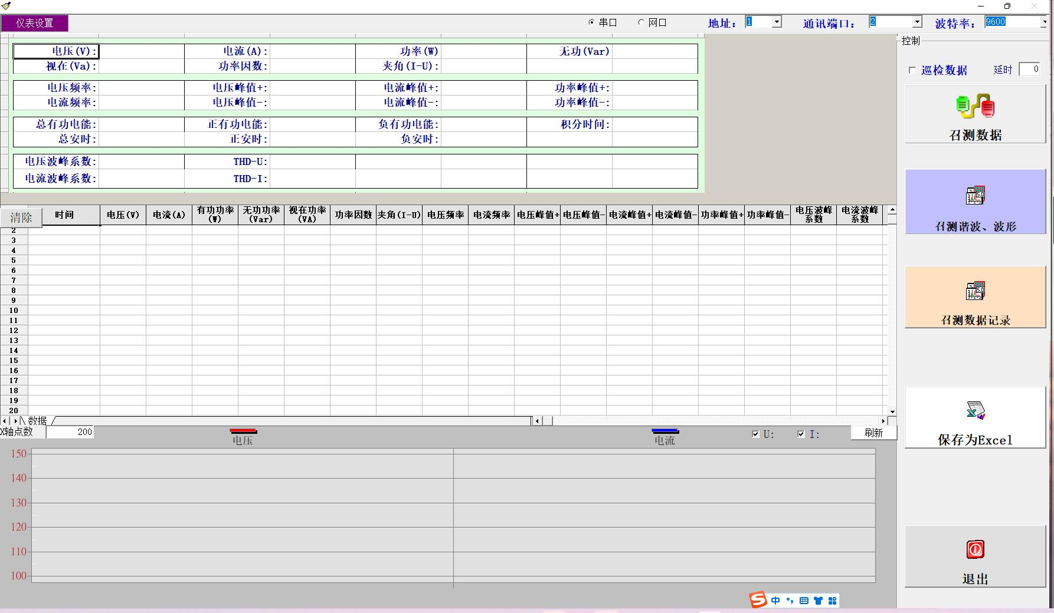Viewport: 1054px width, 613px height.
Task: Click the 召测谐波、波形 icon
Action: [975, 196]
